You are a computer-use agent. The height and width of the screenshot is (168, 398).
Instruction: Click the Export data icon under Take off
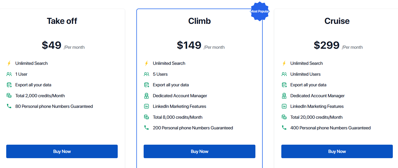pyautogui.click(x=9, y=85)
